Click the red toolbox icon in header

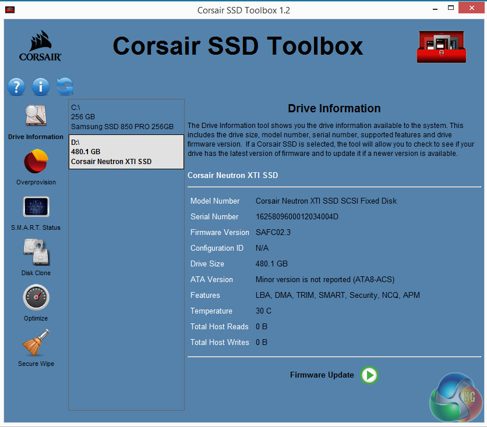point(442,47)
